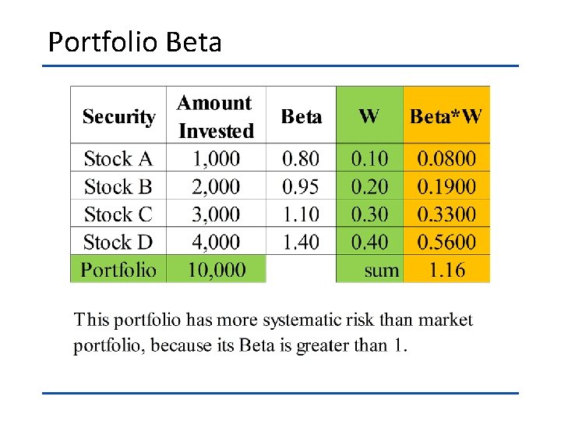Viewport: 561px width, 421px height.
Task: Select the 10,000 total amount cell
Action: [216, 269]
